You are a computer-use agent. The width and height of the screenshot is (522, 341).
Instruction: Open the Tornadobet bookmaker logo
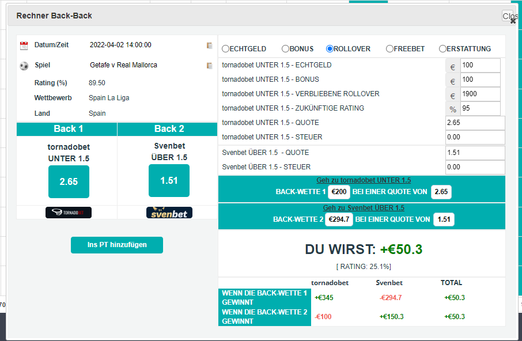(69, 213)
